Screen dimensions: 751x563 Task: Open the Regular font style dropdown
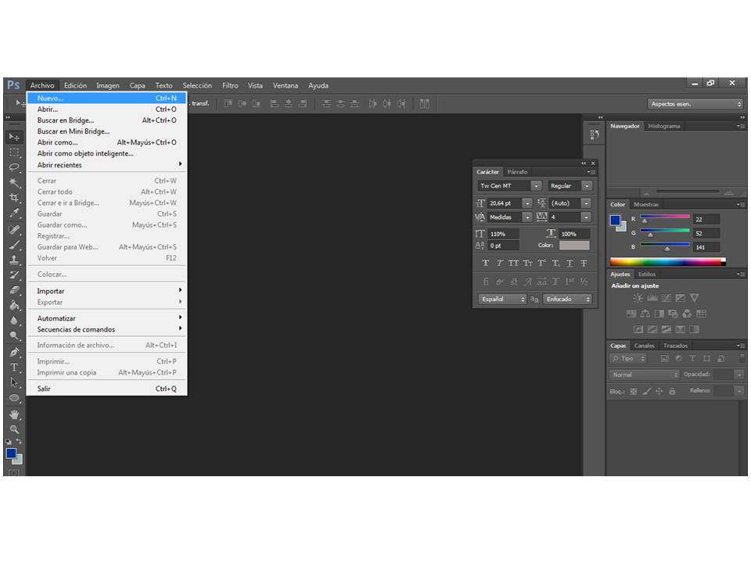point(587,186)
